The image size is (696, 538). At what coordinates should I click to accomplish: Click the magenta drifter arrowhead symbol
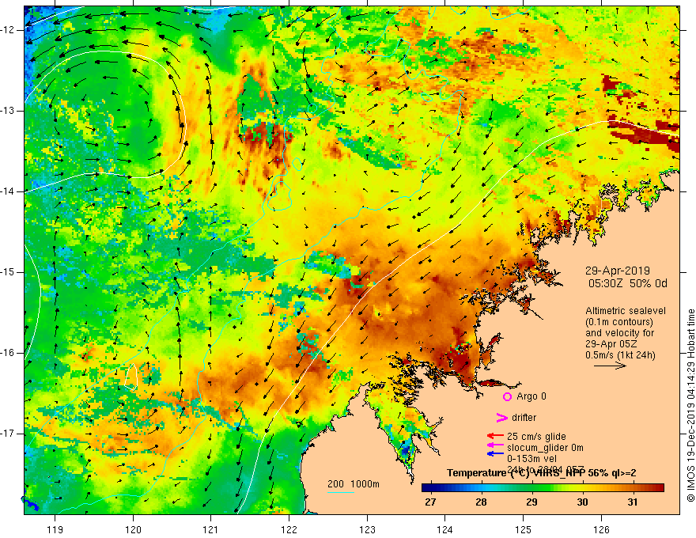(501, 417)
